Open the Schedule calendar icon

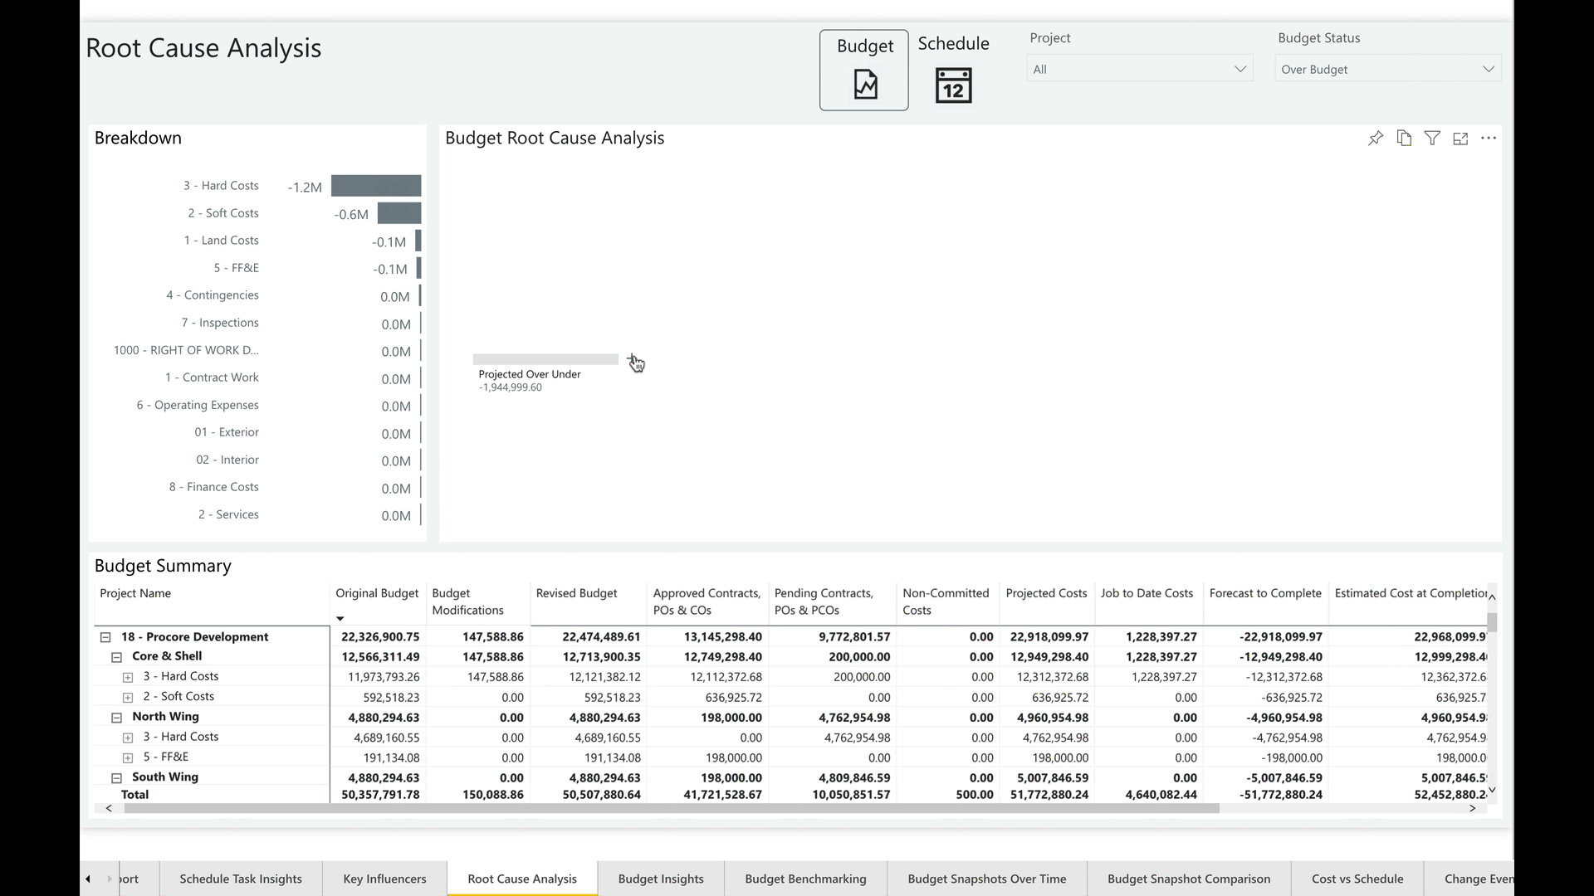[953, 85]
